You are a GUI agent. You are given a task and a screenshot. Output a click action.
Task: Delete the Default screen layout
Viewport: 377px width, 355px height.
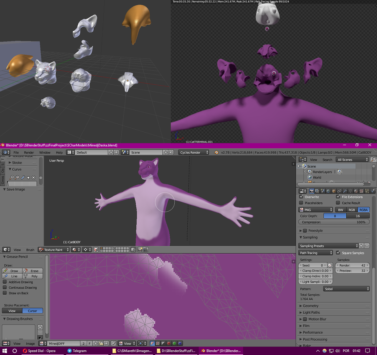[116, 152]
